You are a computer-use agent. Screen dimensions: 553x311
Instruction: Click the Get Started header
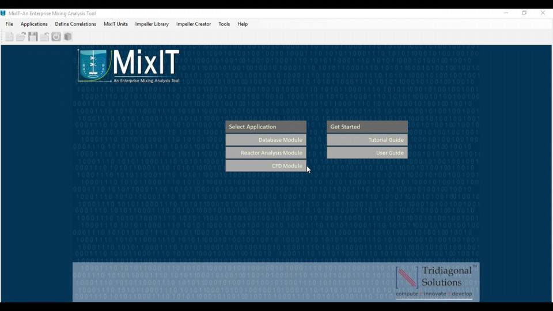(x=367, y=127)
